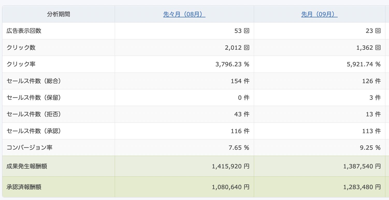Click the 154 件 total sales value

240,81
